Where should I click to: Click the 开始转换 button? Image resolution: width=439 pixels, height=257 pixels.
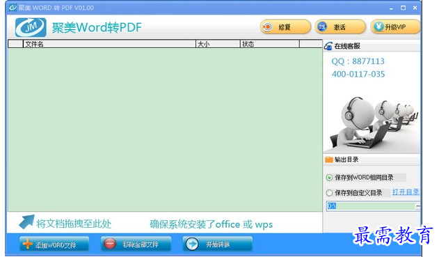tap(218, 244)
